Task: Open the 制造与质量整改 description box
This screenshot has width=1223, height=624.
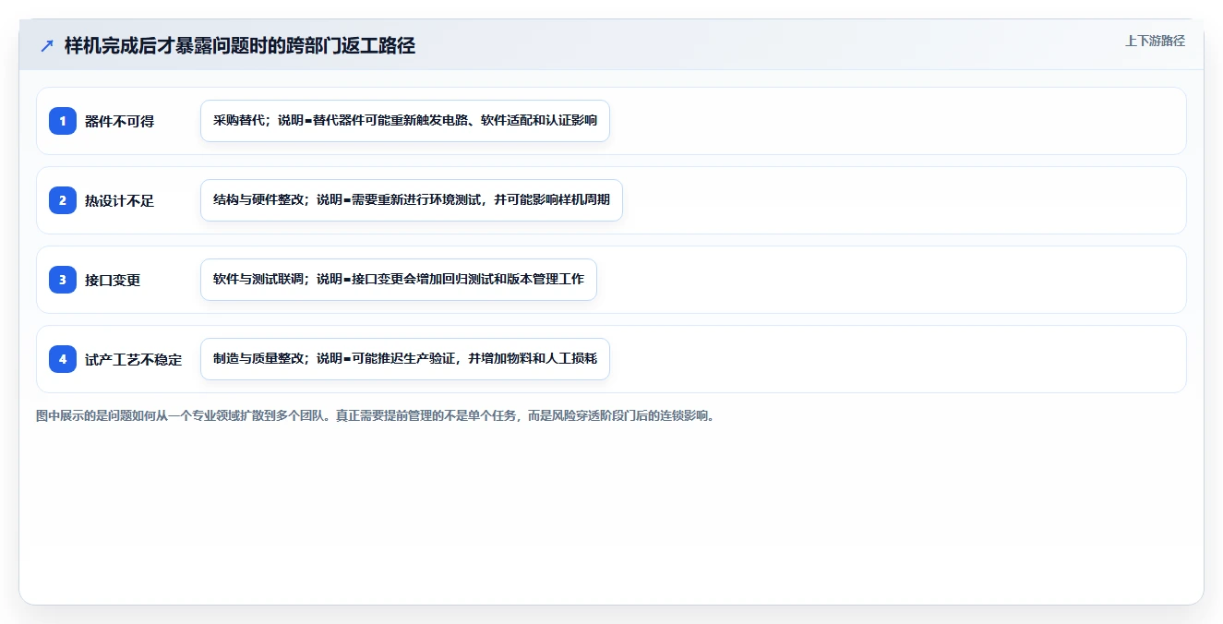Action: click(405, 359)
